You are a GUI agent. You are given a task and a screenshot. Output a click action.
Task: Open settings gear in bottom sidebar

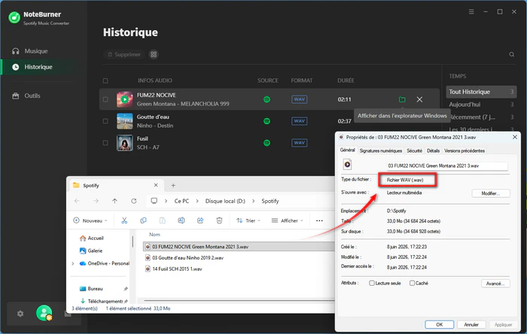click(20, 314)
